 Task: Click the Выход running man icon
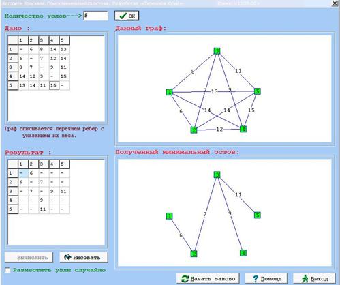tap(305, 279)
